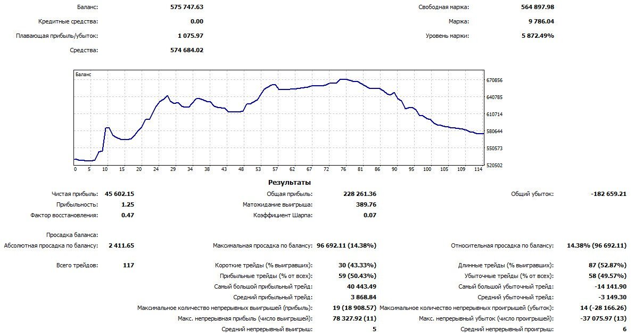
Task: Select profit trades value 59 (50.43%)
Action: tap(357, 276)
